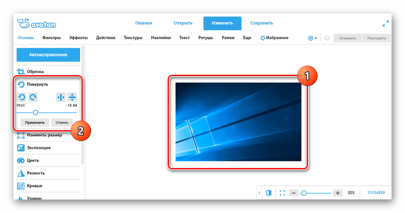Switch to Действия section

[x=105, y=38]
